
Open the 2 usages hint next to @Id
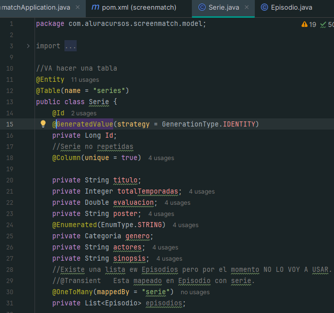(x=84, y=113)
